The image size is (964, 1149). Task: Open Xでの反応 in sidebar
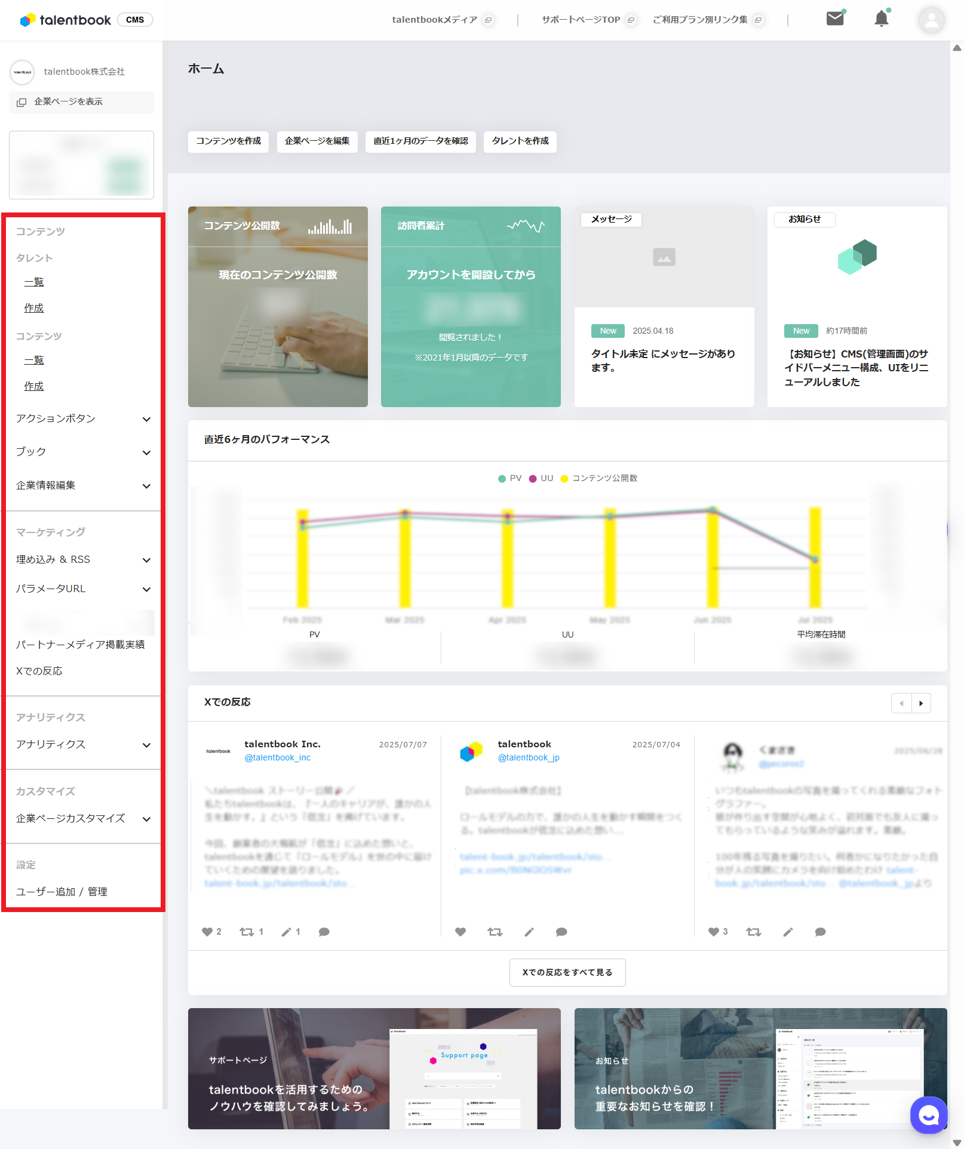[x=39, y=671]
